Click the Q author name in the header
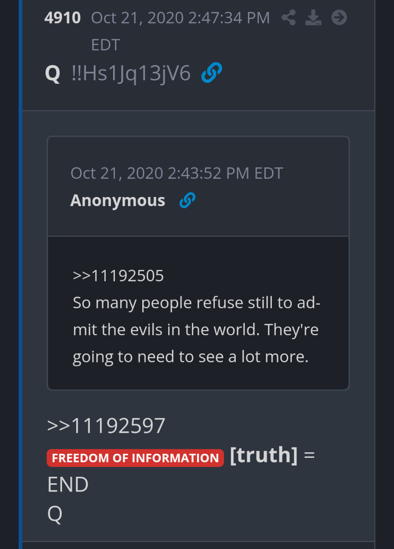394x549 pixels. (53, 73)
